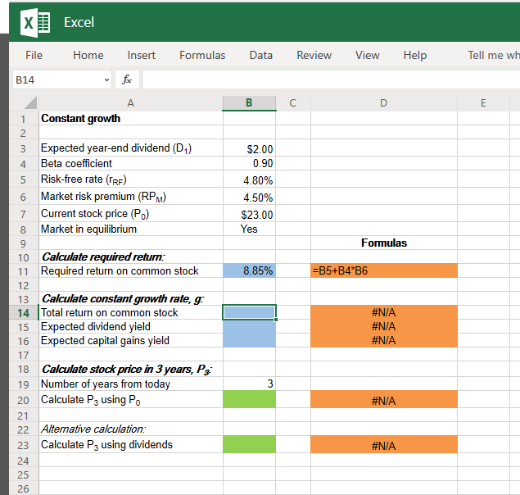Select #N/A cell for Expected dividend yield
Image resolution: width=520 pixels, height=495 pixels.
[x=384, y=326]
